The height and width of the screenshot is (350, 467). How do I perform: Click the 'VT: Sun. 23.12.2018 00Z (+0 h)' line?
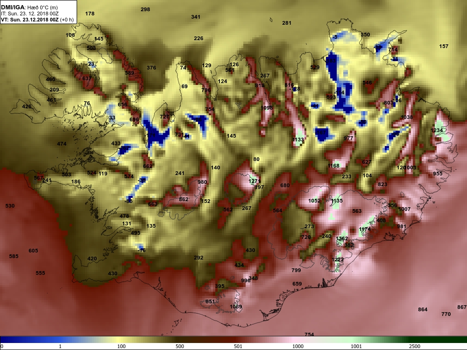37,20
